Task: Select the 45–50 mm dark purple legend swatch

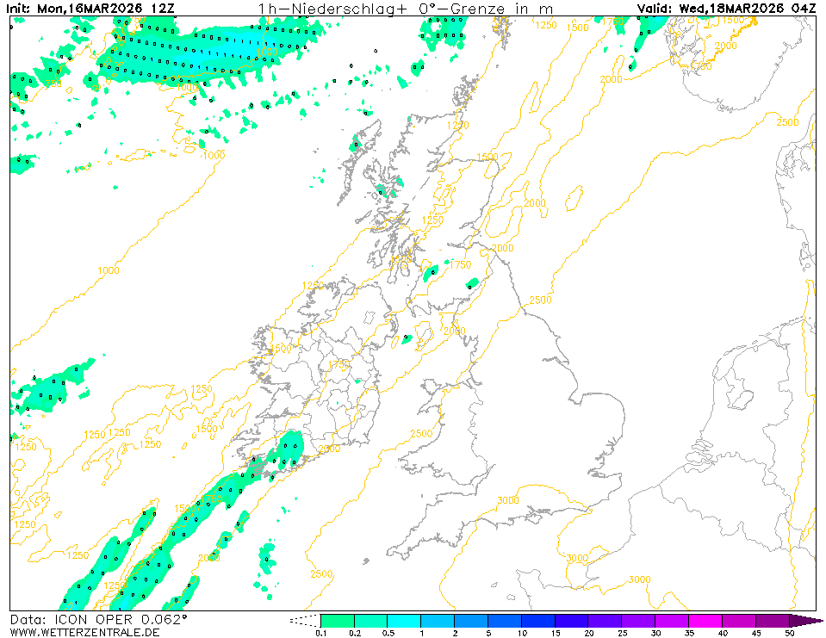Action: pos(772,620)
